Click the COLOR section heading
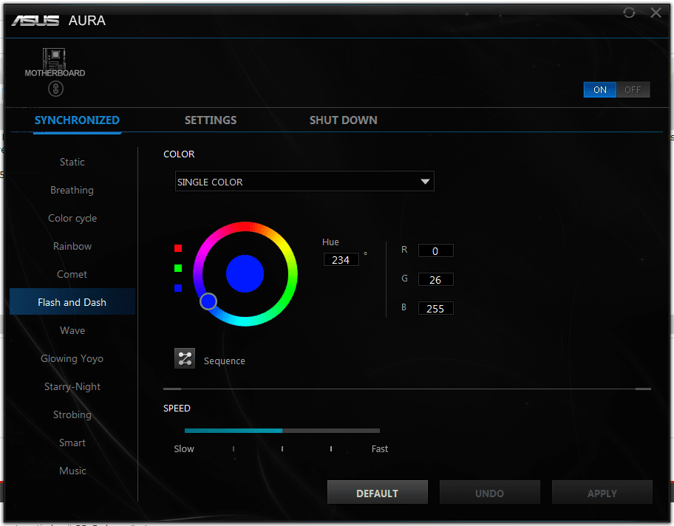 (179, 154)
